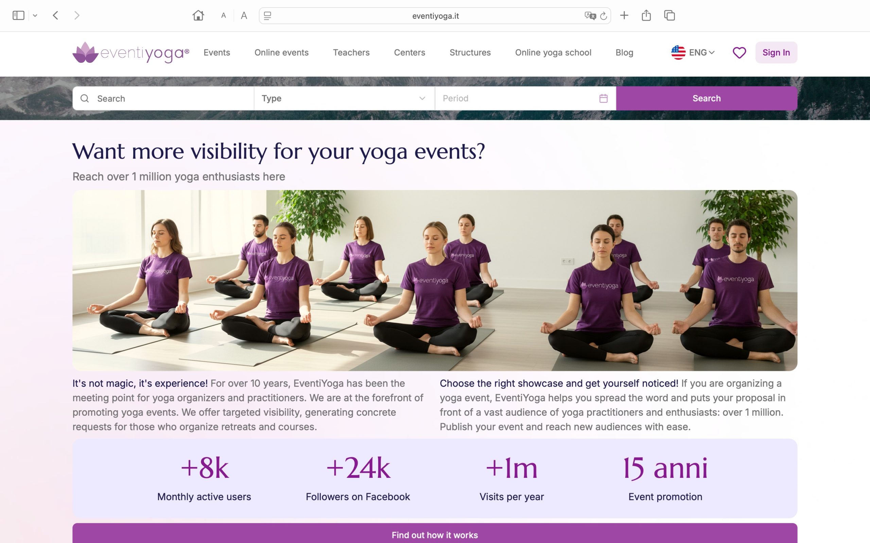Open a new tab with plus icon

(x=624, y=16)
